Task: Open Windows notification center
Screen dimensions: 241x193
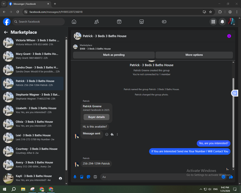Action: click(235, 189)
